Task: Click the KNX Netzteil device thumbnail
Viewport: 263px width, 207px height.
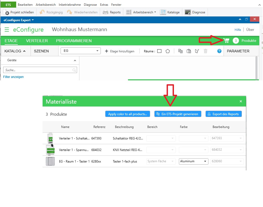Action: (50, 150)
